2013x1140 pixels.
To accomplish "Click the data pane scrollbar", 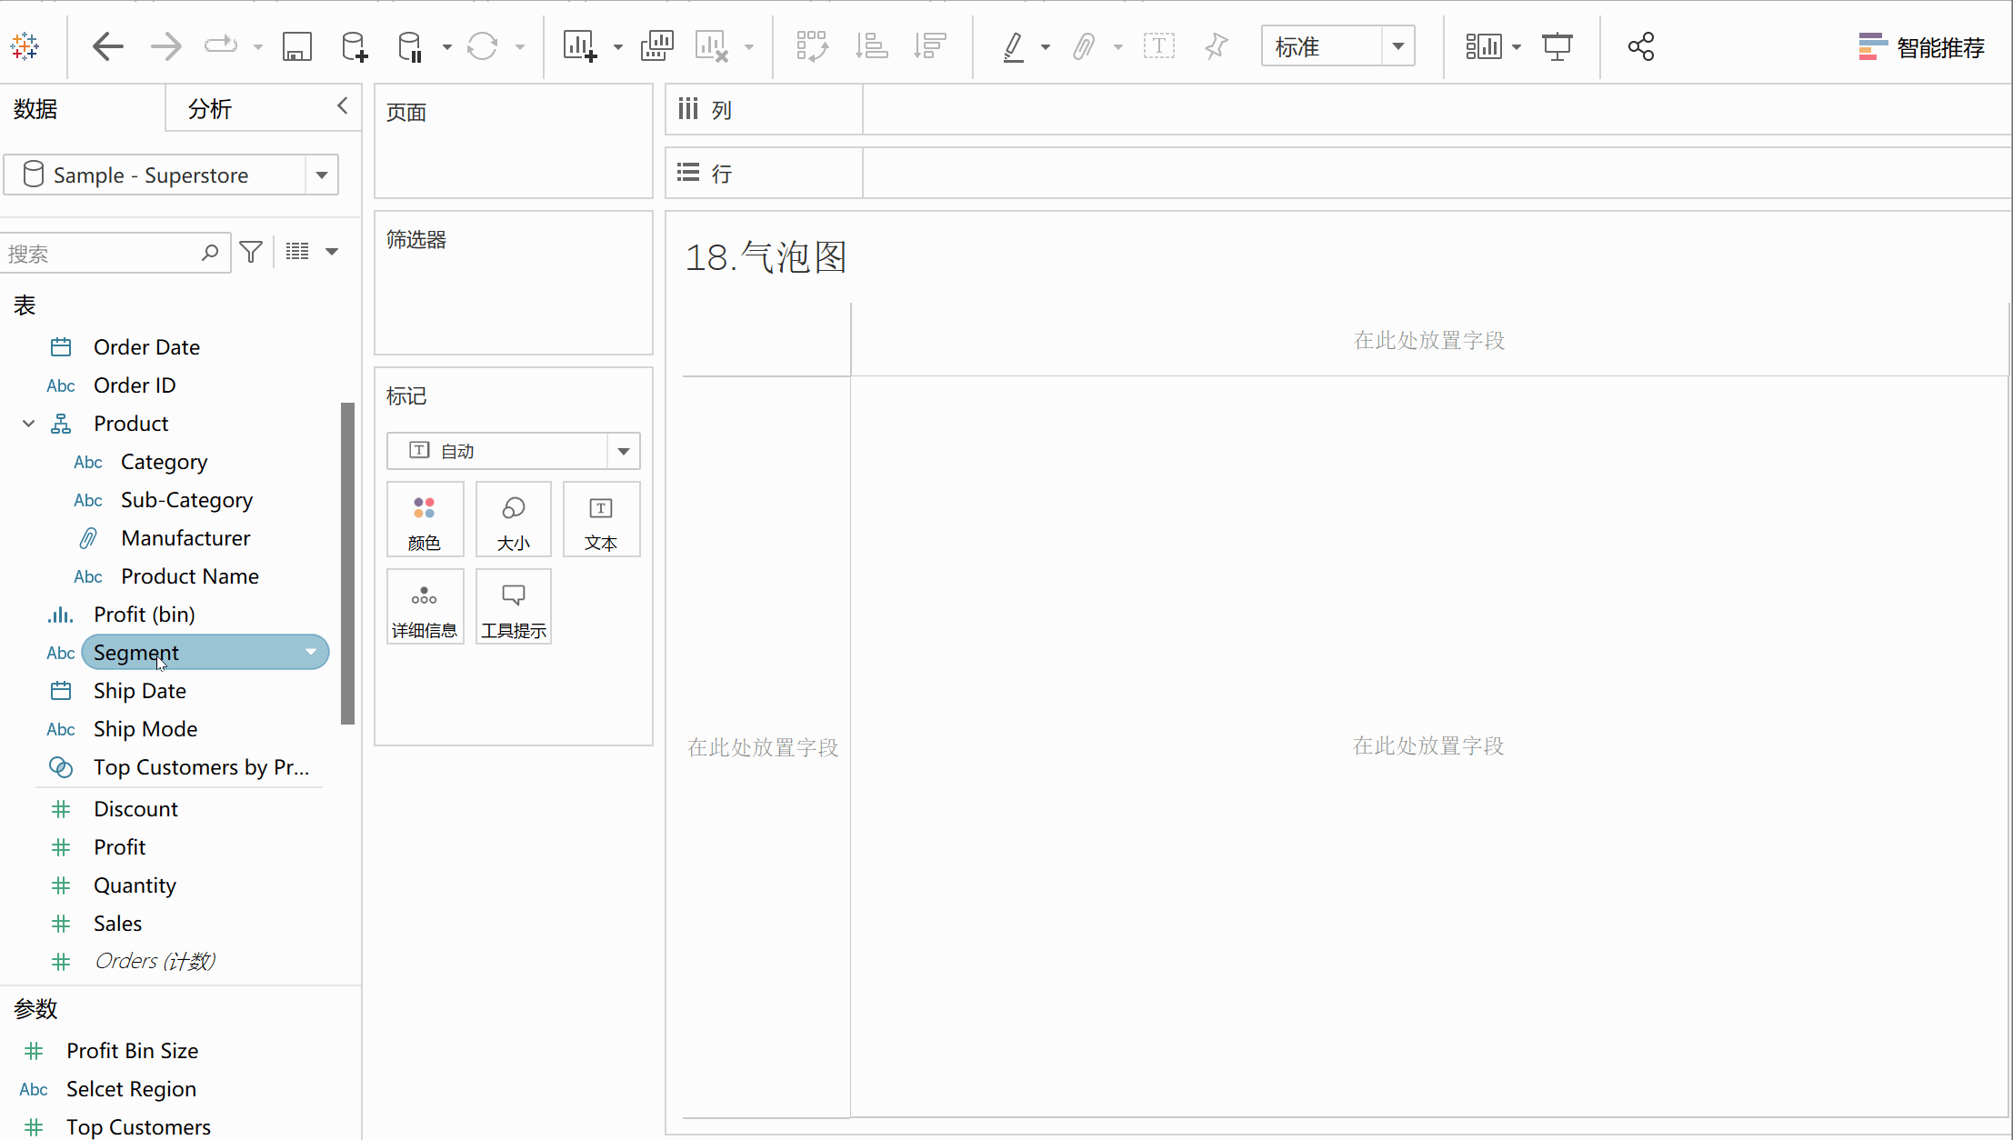I will (x=347, y=564).
